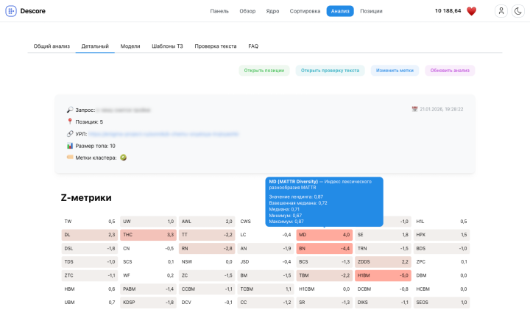
Task: Select the Проверка текста tab
Action: 216,46
